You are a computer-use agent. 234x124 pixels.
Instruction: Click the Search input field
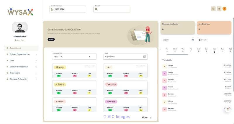click(x=112, y=9)
